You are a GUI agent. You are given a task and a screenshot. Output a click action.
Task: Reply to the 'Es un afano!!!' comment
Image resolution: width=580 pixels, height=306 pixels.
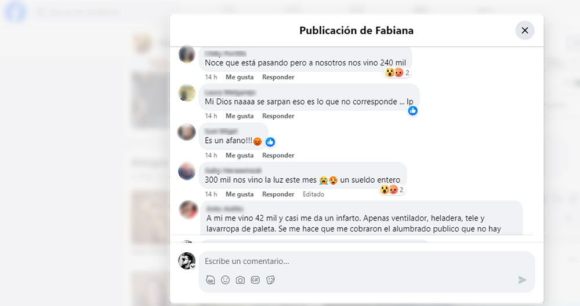(278, 156)
